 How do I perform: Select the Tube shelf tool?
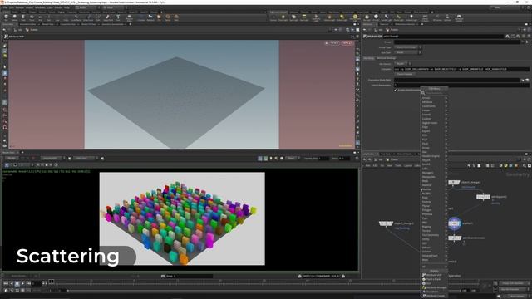pos(23,17)
